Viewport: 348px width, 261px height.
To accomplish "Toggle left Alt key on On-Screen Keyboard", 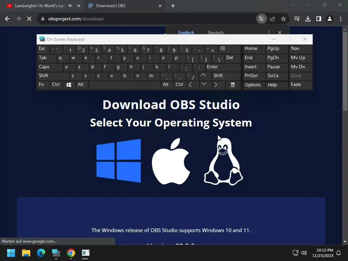I will (82, 85).
